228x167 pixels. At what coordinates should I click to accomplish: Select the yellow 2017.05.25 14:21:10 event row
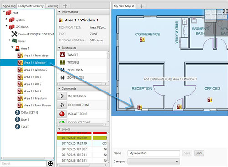[82, 137]
